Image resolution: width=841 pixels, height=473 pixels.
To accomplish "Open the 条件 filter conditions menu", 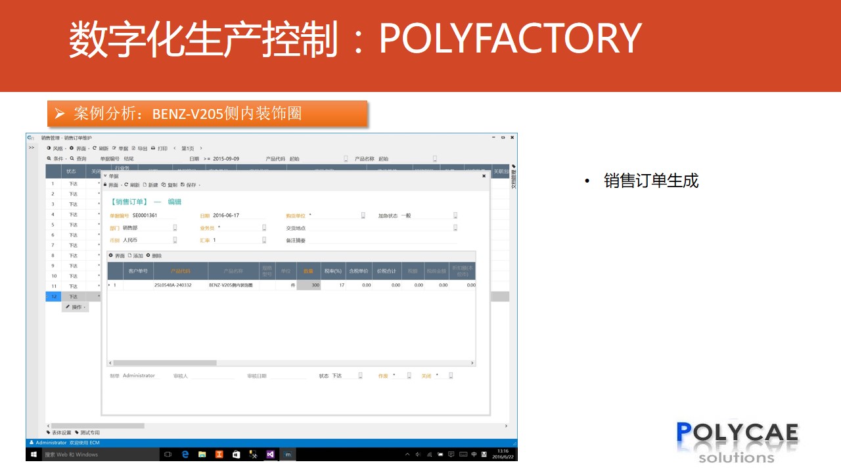I will [56, 158].
